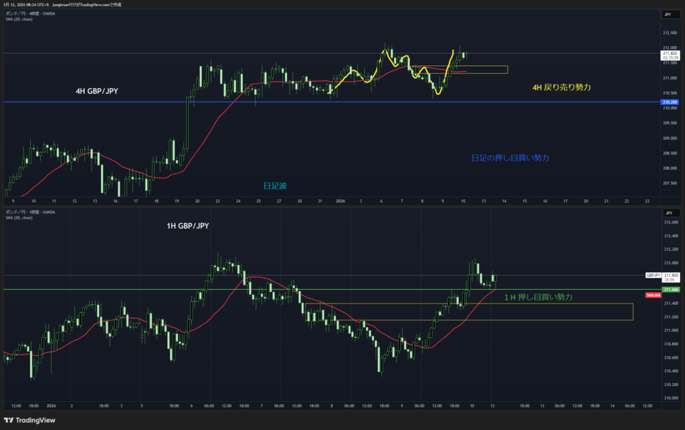Click the 211.820 current price label on 4H chart
This screenshot has width=685, height=430.
(x=669, y=53)
